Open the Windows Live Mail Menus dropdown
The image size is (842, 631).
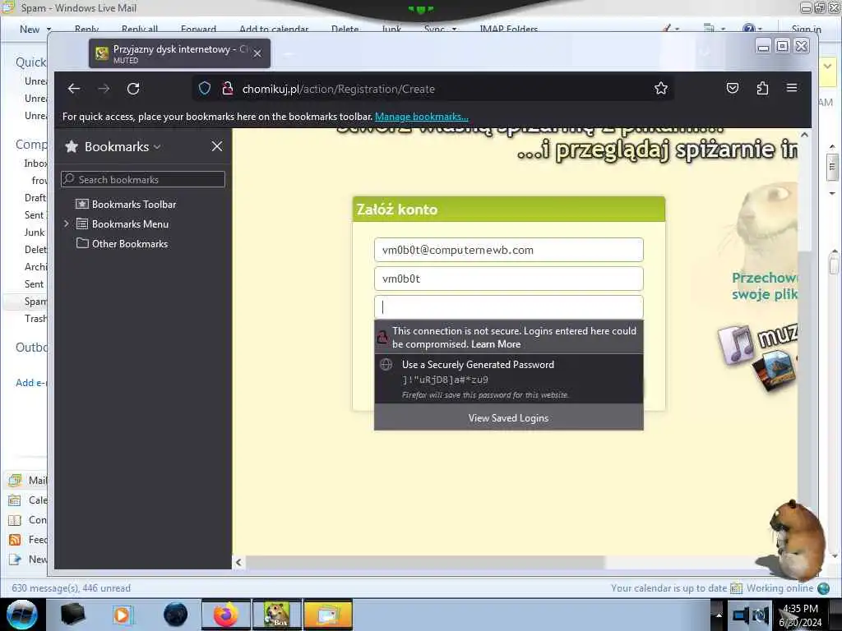tap(713, 29)
